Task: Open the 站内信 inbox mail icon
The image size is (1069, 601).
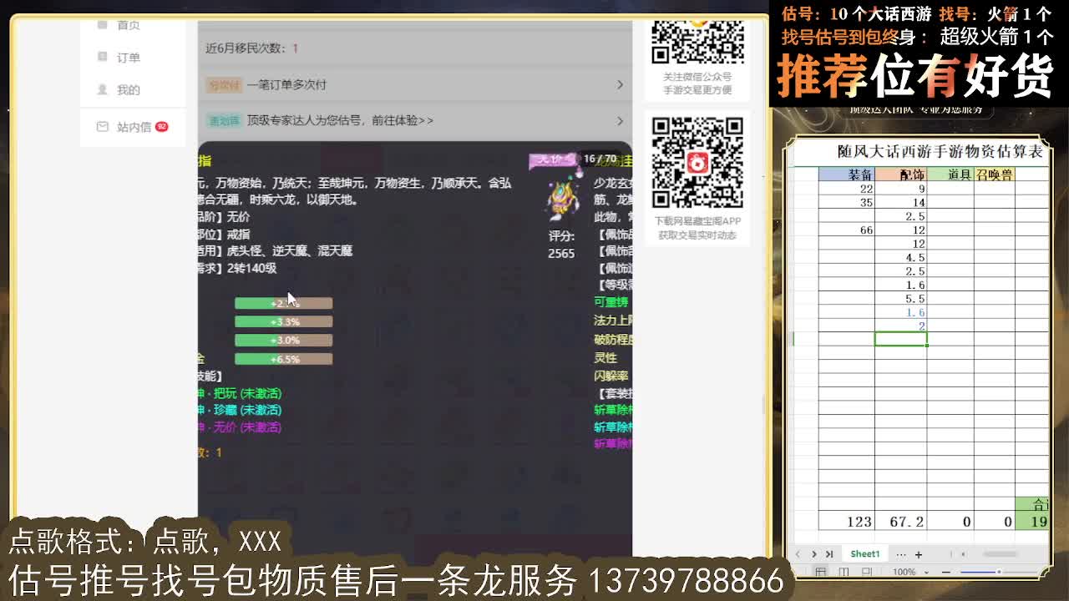Action: tap(103, 126)
